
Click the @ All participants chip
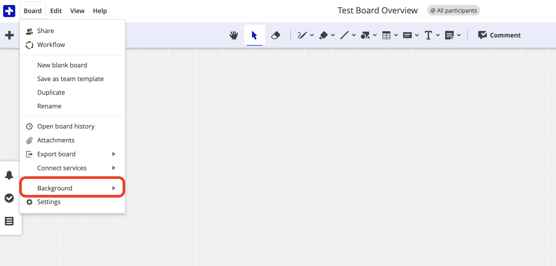pyautogui.click(x=453, y=10)
